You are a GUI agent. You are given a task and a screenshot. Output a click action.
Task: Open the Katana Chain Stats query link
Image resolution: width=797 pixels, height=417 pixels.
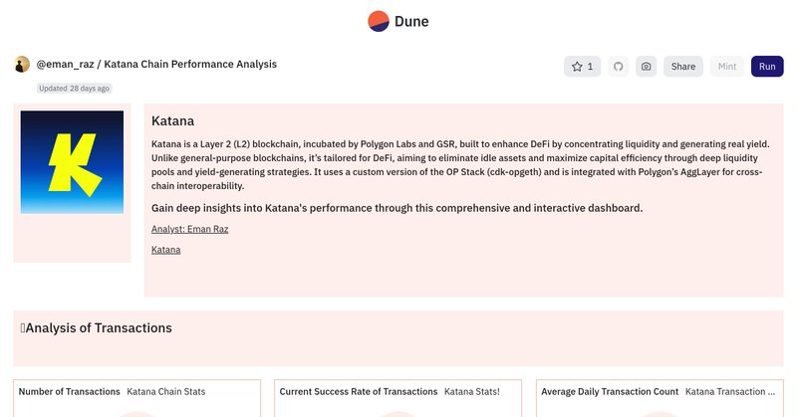click(x=165, y=391)
